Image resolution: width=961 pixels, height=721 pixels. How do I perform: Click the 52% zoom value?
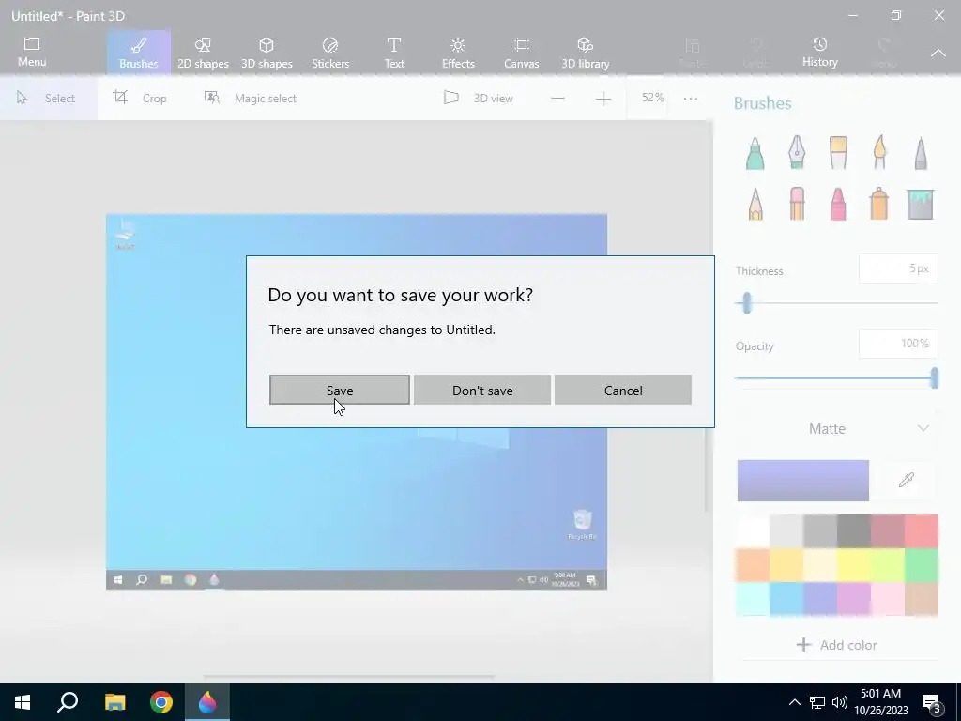653,98
